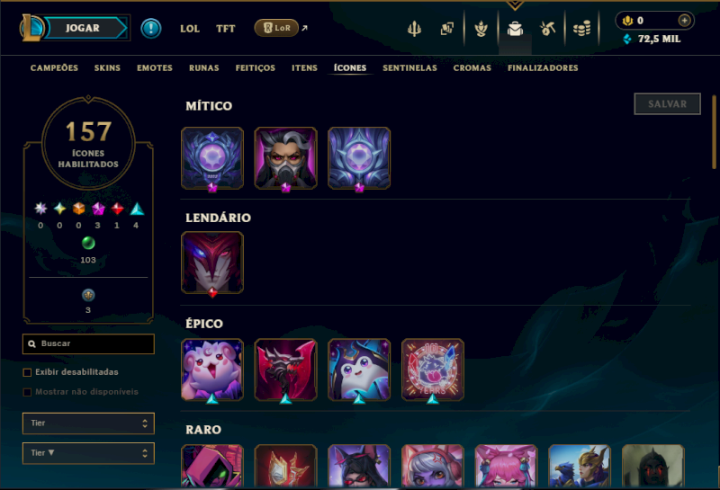
Task: Switch to the SKINS tab
Action: (x=107, y=68)
